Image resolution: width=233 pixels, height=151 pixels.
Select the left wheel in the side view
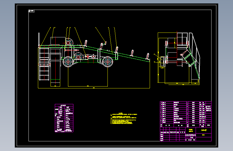pos(68,62)
